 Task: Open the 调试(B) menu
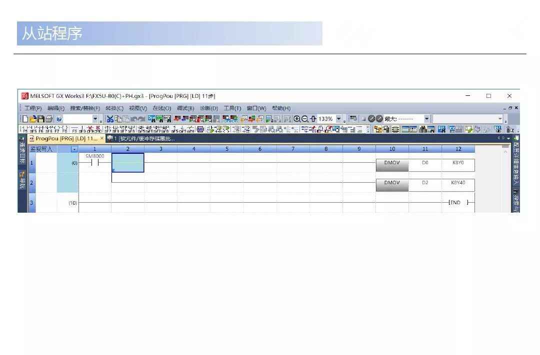(x=185, y=108)
